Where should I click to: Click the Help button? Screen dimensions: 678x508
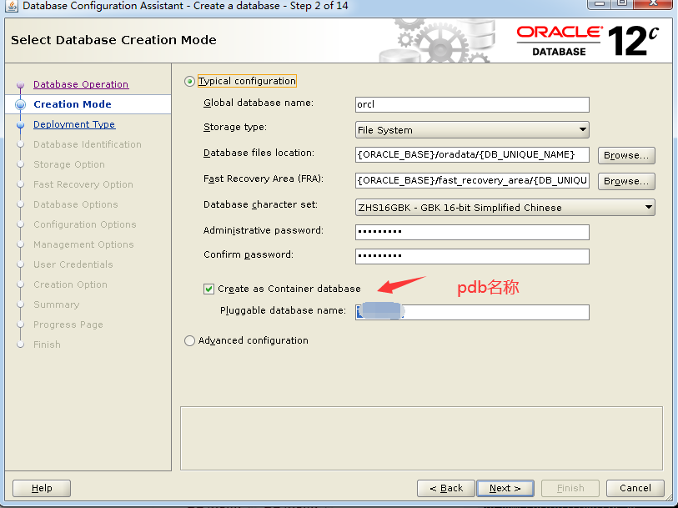point(42,488)
